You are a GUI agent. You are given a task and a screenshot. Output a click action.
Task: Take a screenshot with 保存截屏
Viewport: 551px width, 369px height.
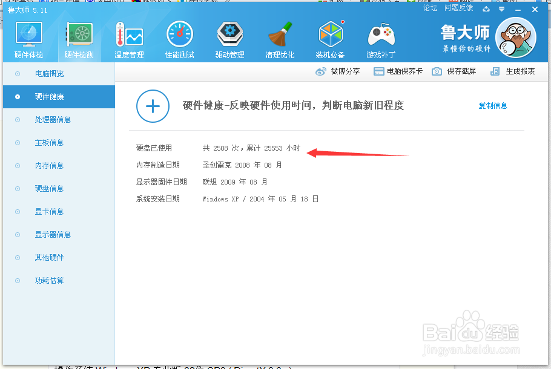tap(453, 71)
